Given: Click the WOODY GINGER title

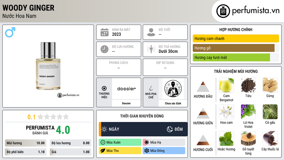Looking at the screenshot, I should (x=29, y=8).
